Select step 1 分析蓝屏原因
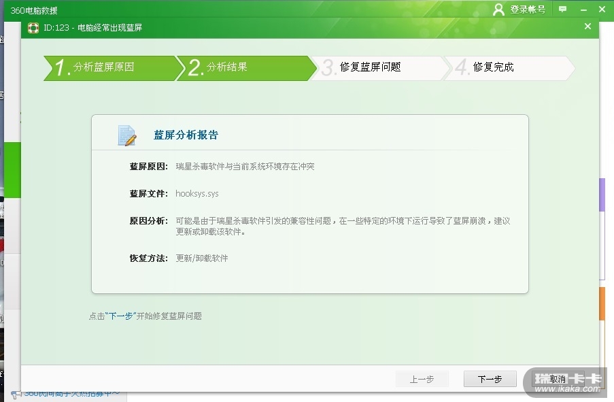The image size is (614, 402). 109,68
